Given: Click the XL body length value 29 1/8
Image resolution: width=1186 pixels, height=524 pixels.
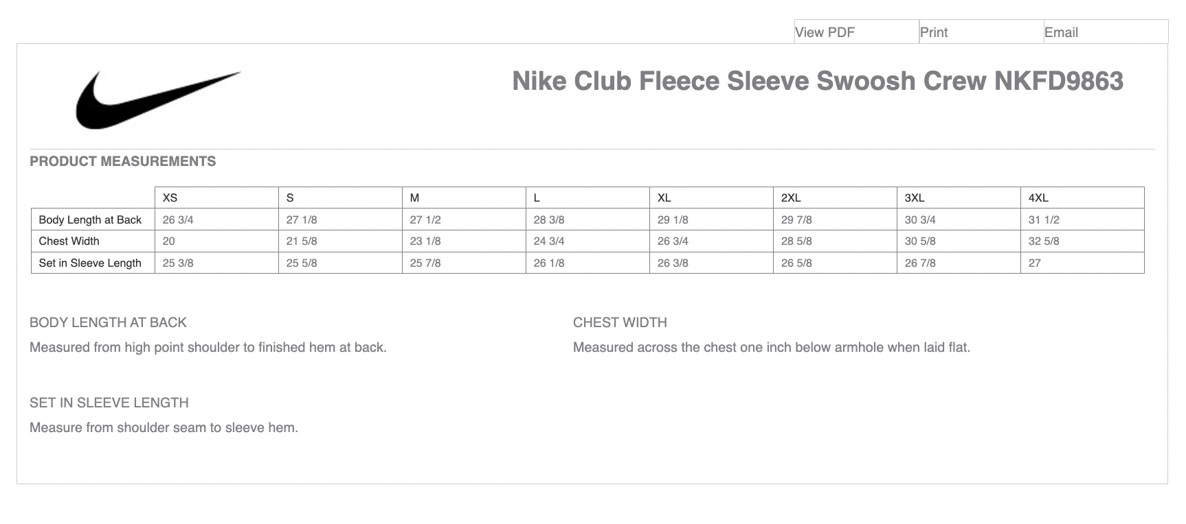Looking at the screenshot, I should point(673,219).
